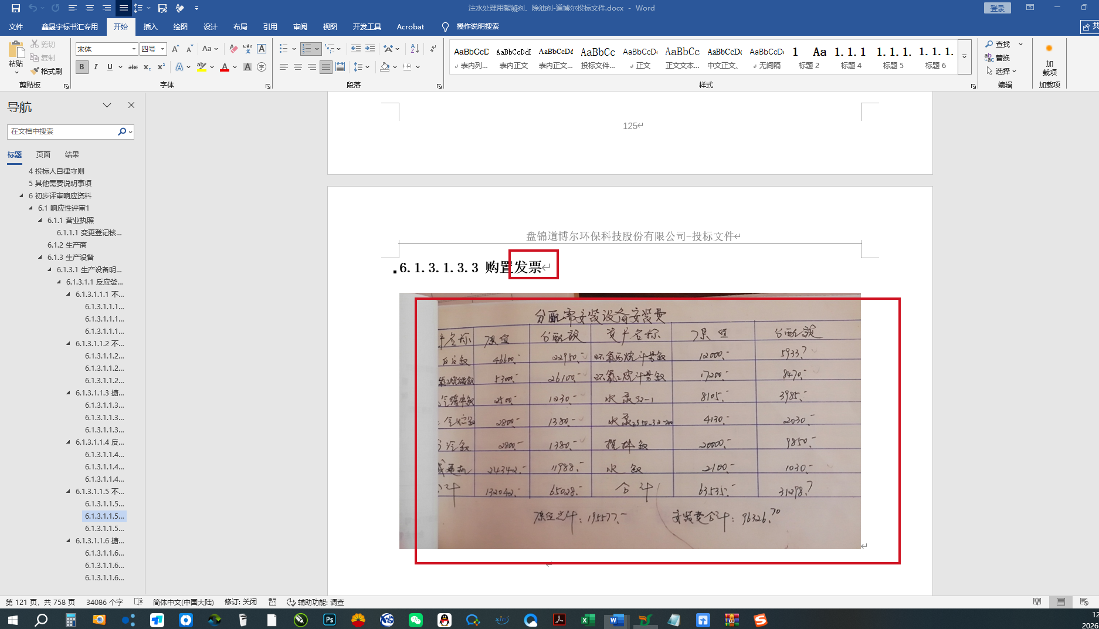Collapse the '6.1.1 营业执照' heading
This screenshot has width=1099, height=629.
click(40, 220)
